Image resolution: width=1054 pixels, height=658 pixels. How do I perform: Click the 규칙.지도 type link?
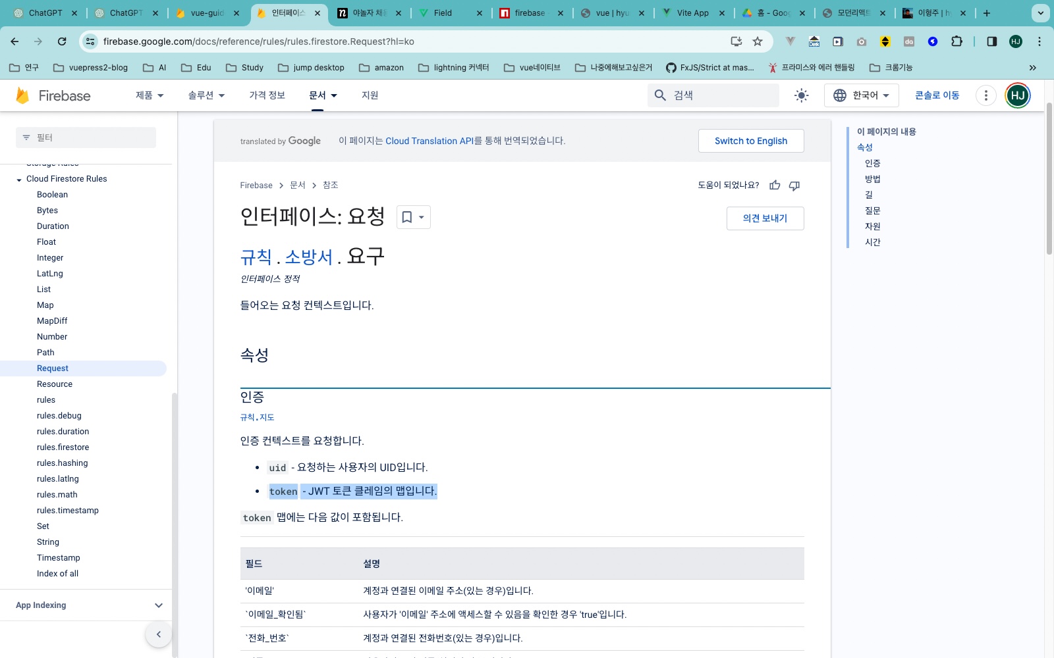(x=257, y=417)
